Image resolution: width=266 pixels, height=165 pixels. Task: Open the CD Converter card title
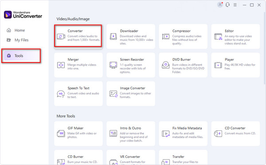pyautogui.click(x=235, y=128)
